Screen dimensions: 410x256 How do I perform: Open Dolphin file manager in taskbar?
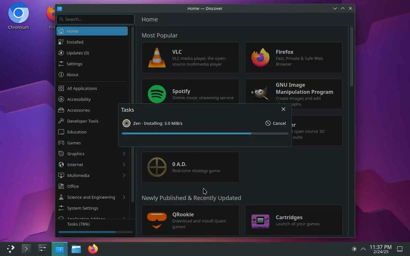coord(76,249)
